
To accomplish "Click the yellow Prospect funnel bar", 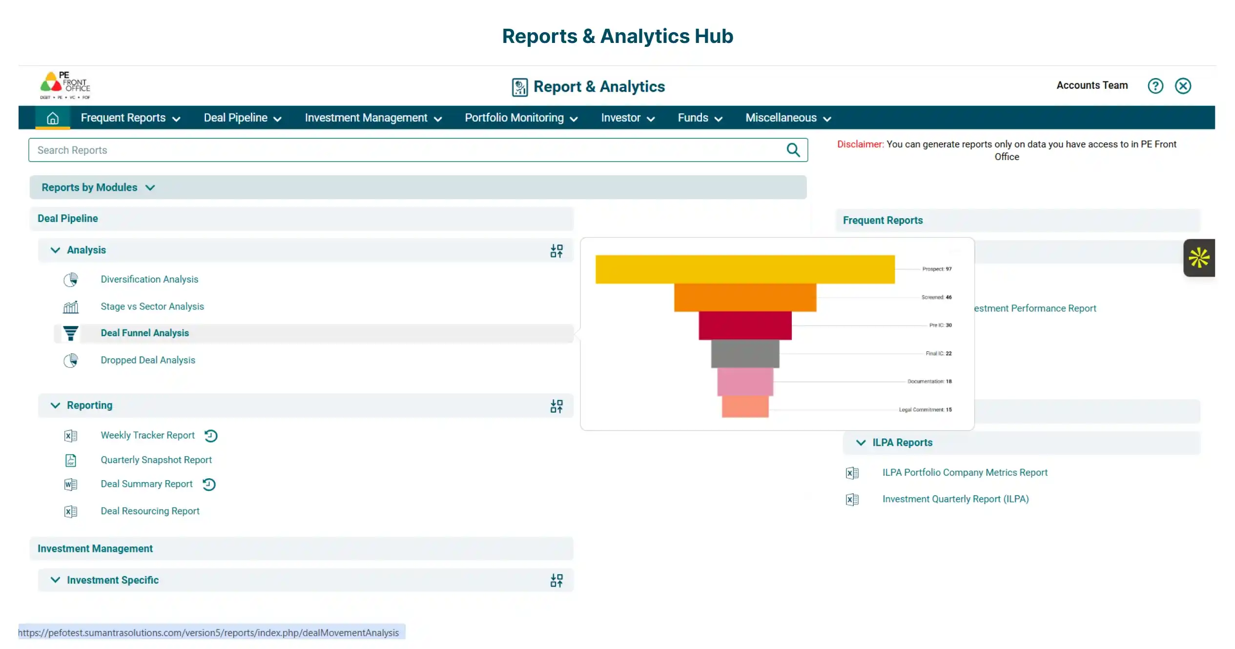I will point(745,269).
